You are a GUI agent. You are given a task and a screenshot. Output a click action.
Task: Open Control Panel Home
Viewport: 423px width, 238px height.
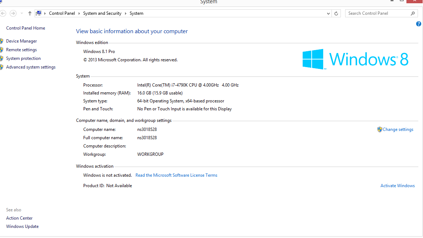click(x=26, y=28)
